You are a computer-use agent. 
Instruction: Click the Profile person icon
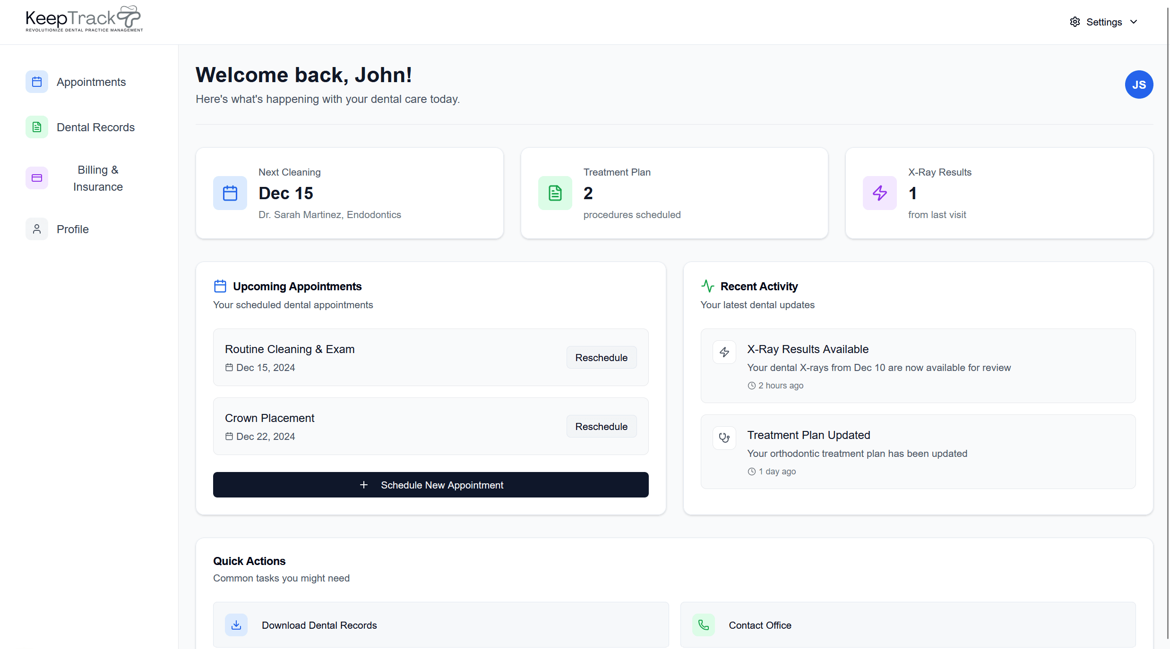(37, 229)
